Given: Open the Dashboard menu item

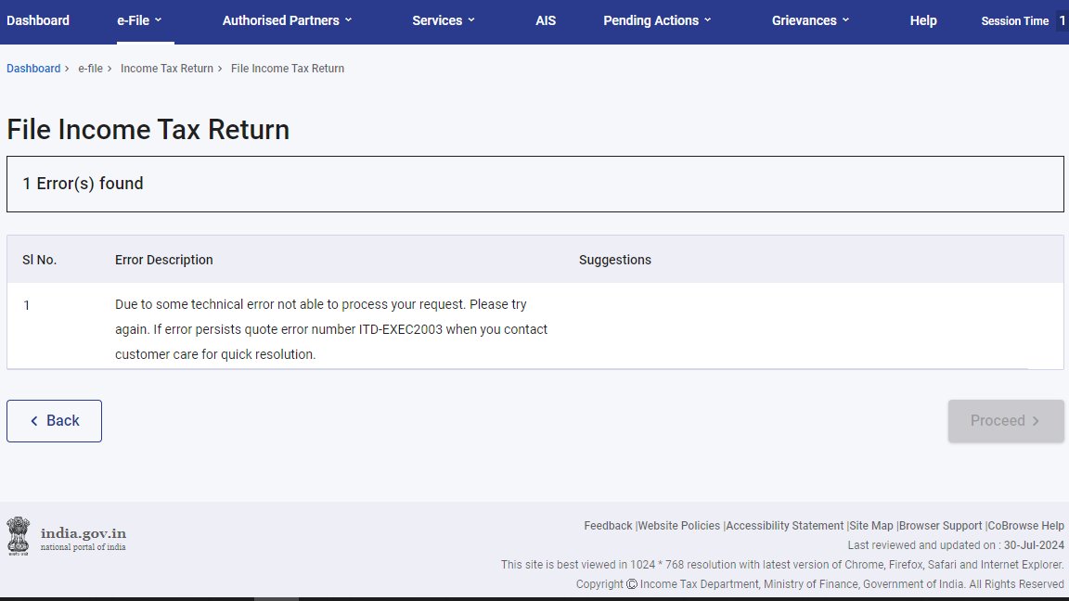Looking at the screenshot, I should click(37, 20).
